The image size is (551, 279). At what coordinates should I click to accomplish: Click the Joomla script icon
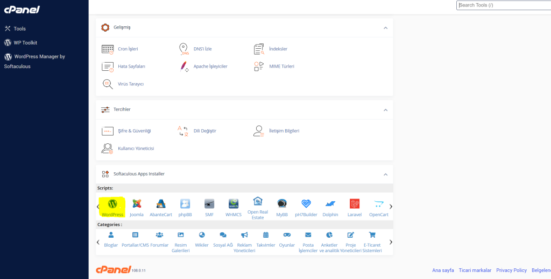[137, 203]
